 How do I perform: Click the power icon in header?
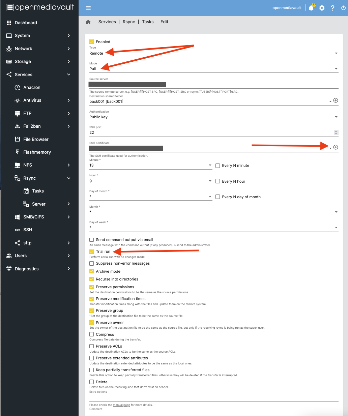click(343, 8)
